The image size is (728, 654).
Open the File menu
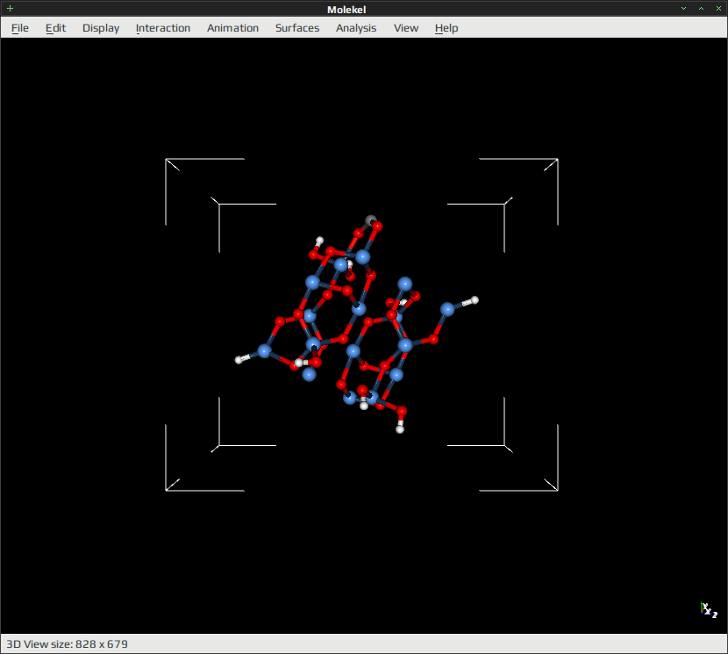(x=20, y=28)
